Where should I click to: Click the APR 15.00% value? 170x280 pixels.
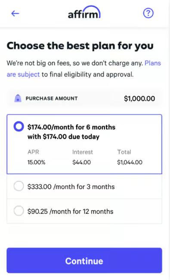click(x=36, y=162)
